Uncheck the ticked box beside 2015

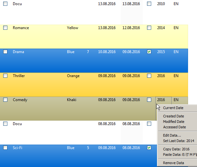point(149,52)
